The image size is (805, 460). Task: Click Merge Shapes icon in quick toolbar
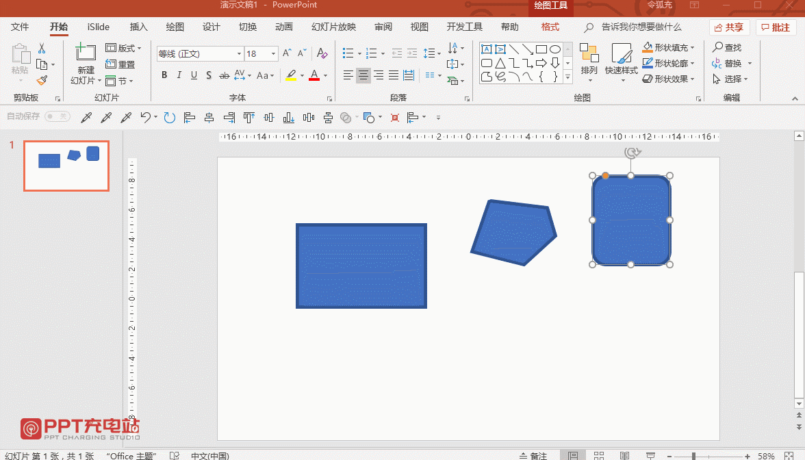tap(346, 118)
